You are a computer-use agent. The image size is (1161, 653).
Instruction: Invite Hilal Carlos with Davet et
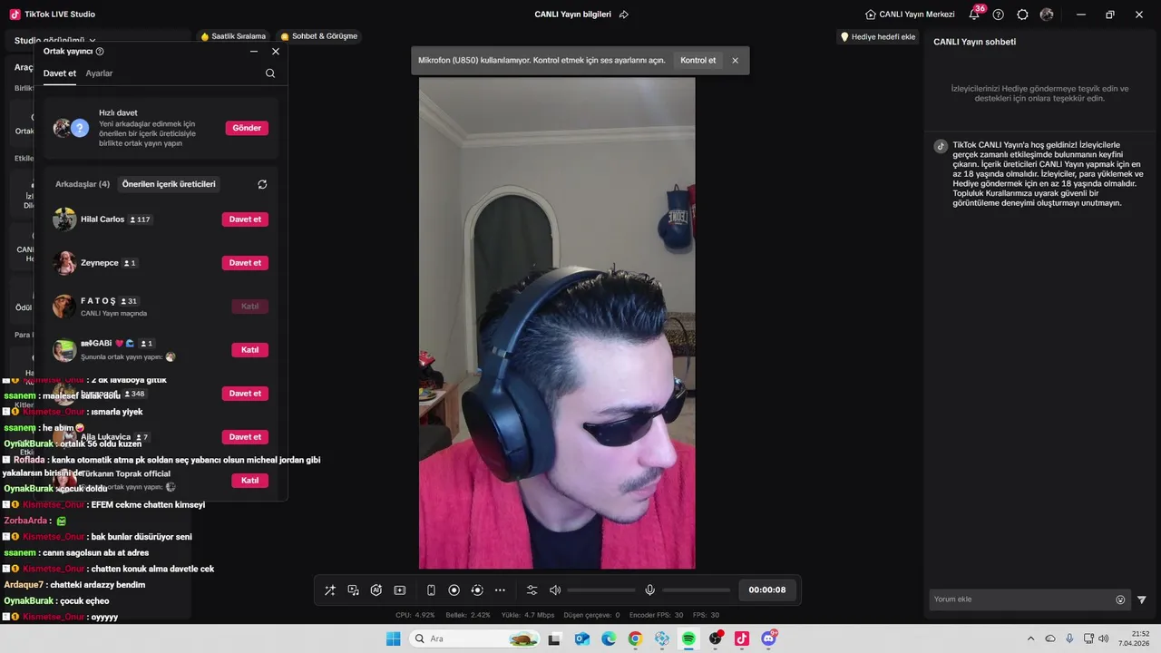[245, 219]
